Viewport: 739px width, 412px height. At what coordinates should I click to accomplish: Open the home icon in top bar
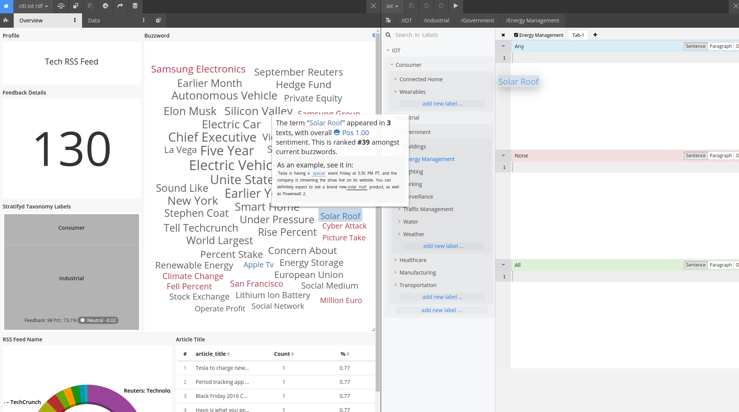pos(6,6)
